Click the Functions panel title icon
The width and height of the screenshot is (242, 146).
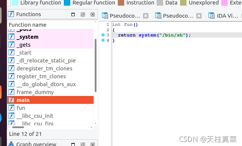coord(11,14)
